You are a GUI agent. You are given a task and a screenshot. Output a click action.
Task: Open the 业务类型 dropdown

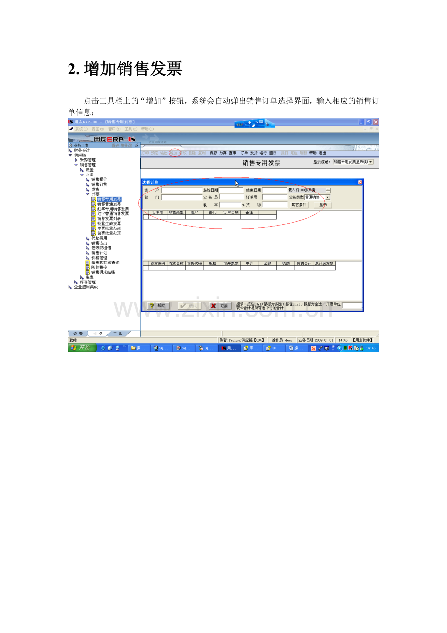(x=327, y=197)
